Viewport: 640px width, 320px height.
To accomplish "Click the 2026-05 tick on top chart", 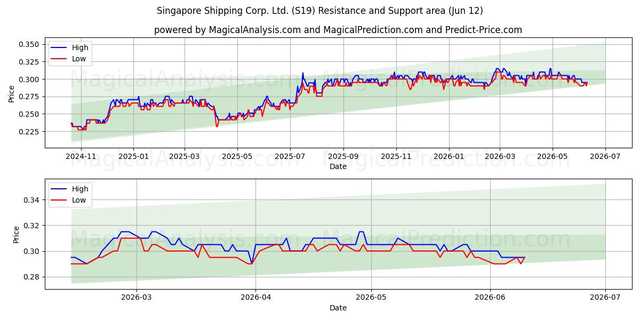I will click(x=552, y=156).
